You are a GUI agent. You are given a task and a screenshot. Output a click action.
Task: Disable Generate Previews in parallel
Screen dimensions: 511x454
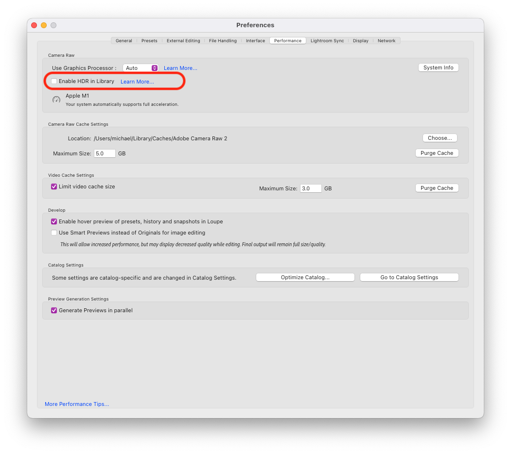click(53, 310)
